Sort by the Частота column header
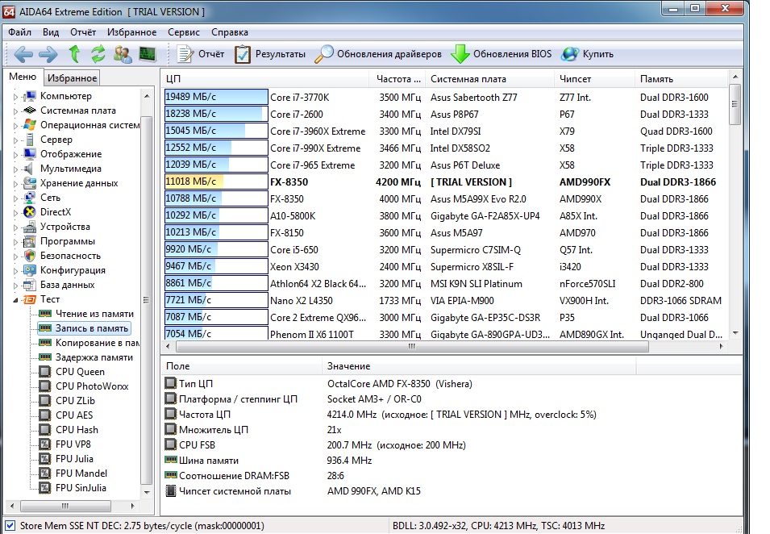The height and width of the screenshot is (534, 770). pyautogui.click(x=397, y=79)
